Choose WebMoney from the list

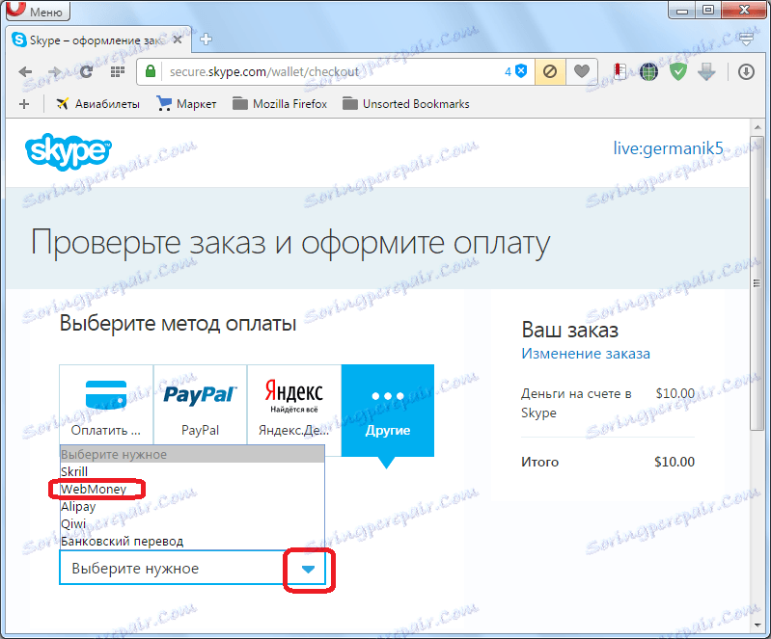point(192,490)
